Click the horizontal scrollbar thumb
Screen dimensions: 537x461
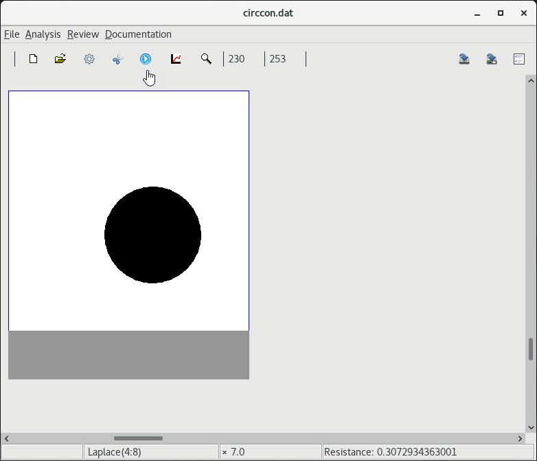pos(138,438)
